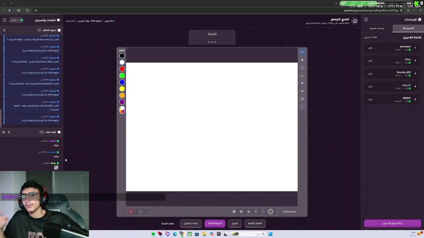Image resolution: width=424 pixels, height=238 pixels.
Task: Click 3NE811 username in stream chat
Action: pyautogui.click(x=52, y=141)
